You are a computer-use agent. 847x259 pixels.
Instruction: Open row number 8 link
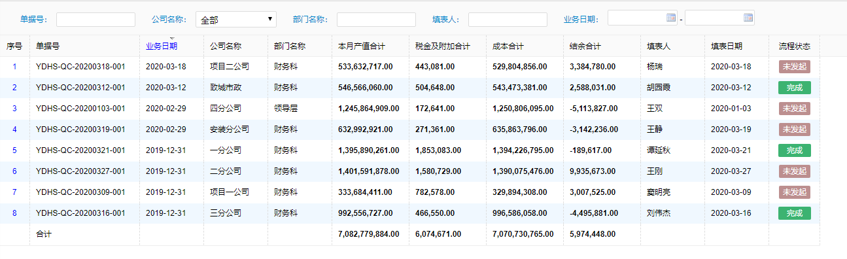(x=15, y=213)
